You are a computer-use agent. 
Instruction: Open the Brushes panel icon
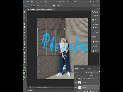coord(93,12)
